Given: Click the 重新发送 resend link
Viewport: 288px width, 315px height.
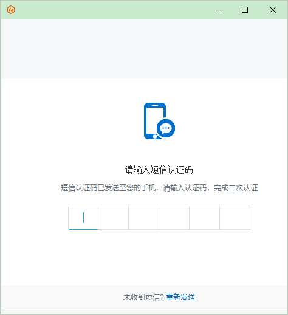Looking at the screenshot, I should click(180, 297).
